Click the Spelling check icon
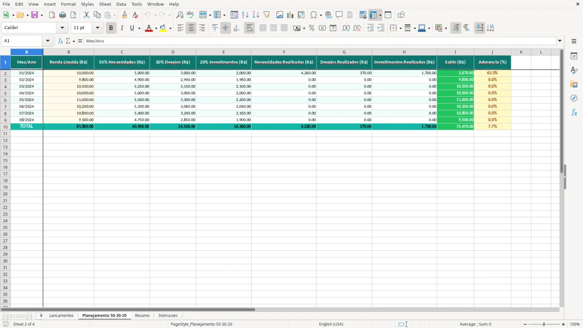This screenshot has width=583, height=328. [190, 15]
